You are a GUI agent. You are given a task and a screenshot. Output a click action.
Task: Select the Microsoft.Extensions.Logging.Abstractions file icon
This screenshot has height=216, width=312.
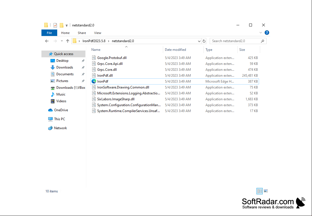click(94, 93)
